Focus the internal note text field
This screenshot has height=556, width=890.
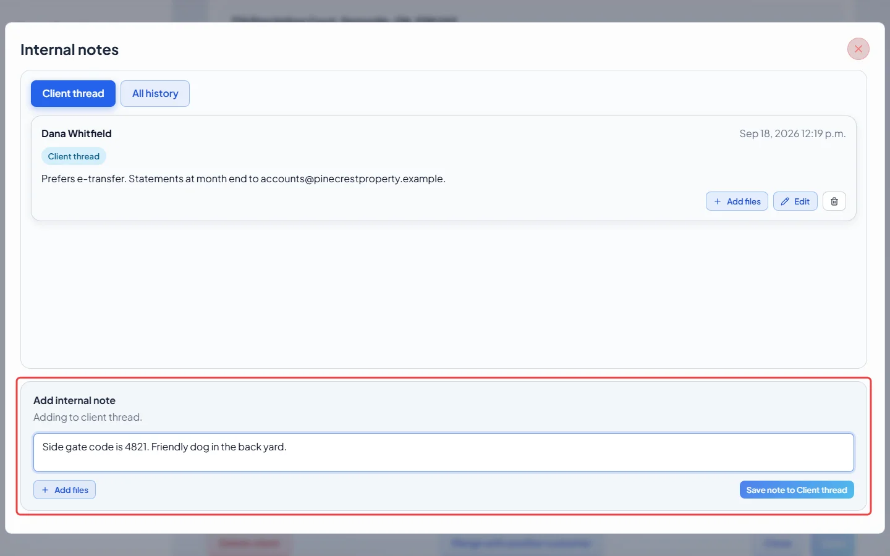click(444, 452)
